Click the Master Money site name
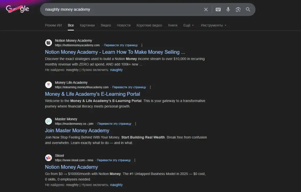 click(66, 119)
